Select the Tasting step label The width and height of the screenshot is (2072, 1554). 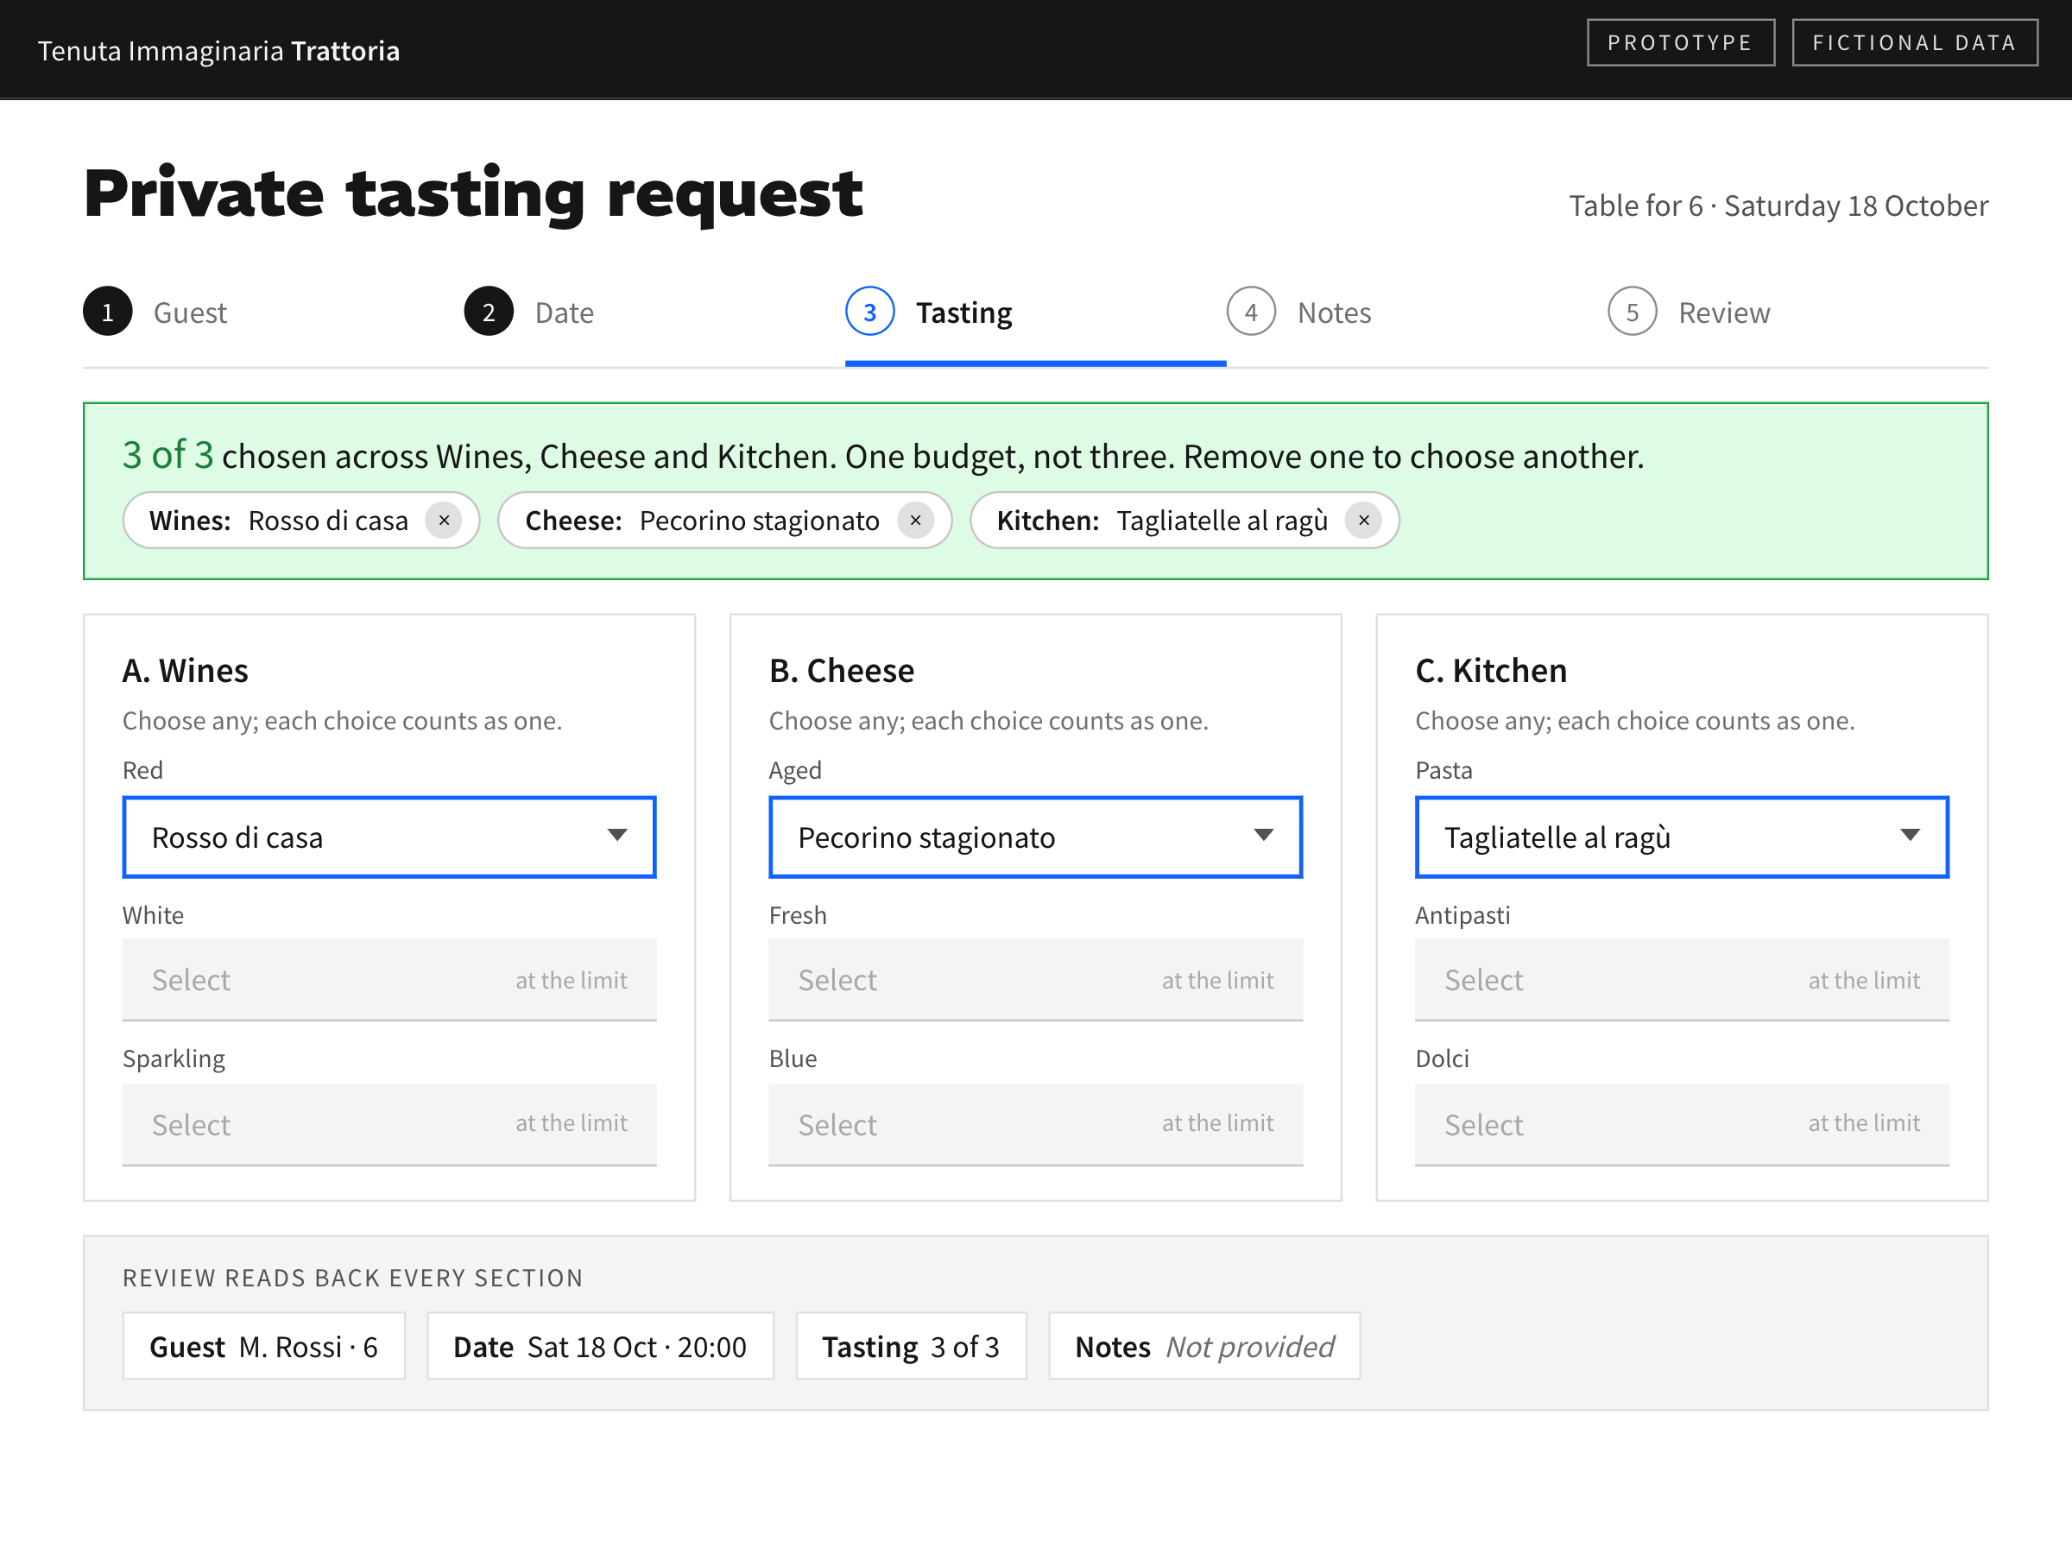963,313
